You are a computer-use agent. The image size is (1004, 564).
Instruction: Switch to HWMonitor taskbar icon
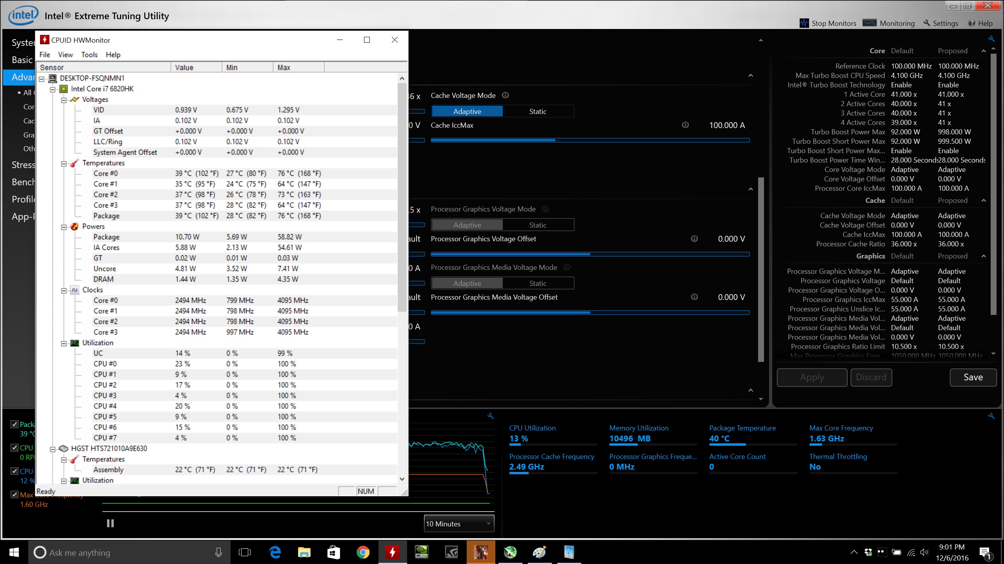tap(392, 552)
